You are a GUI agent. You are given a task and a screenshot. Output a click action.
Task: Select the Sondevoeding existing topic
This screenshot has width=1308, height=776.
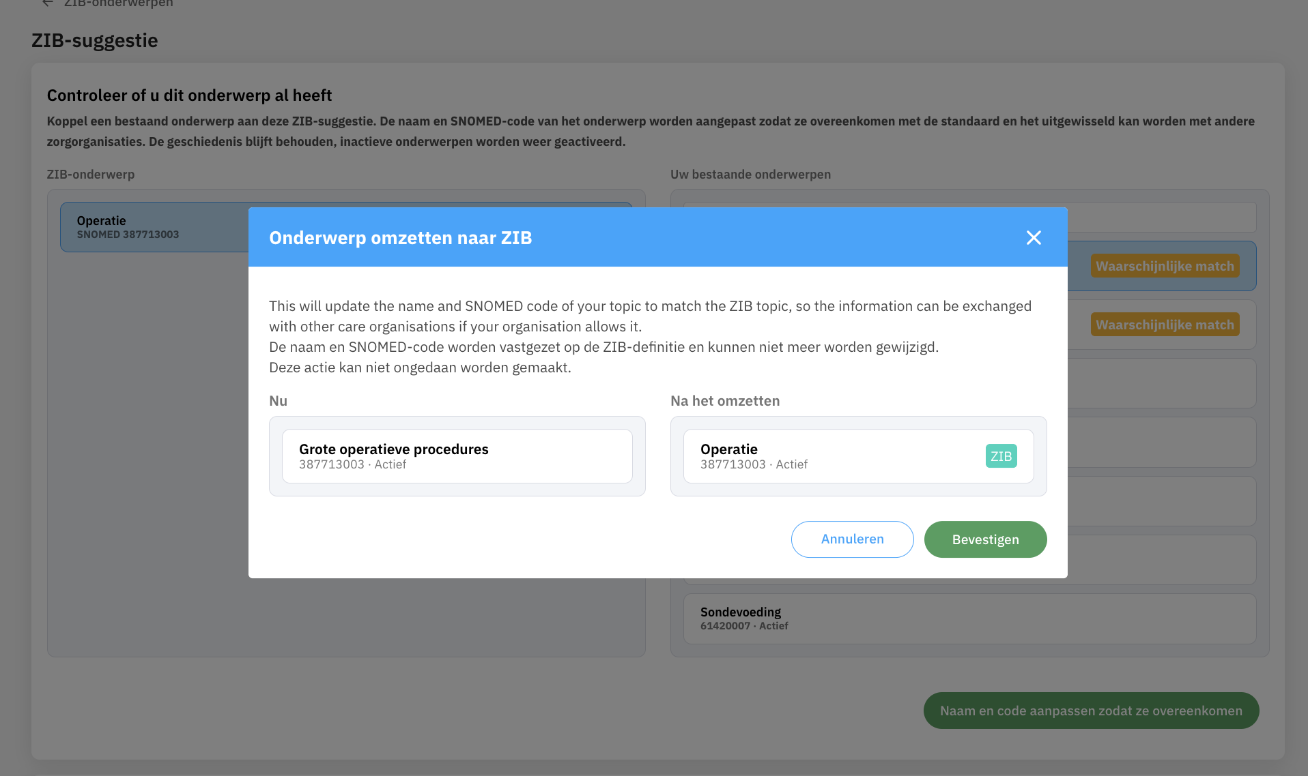[x=969, y=618]
